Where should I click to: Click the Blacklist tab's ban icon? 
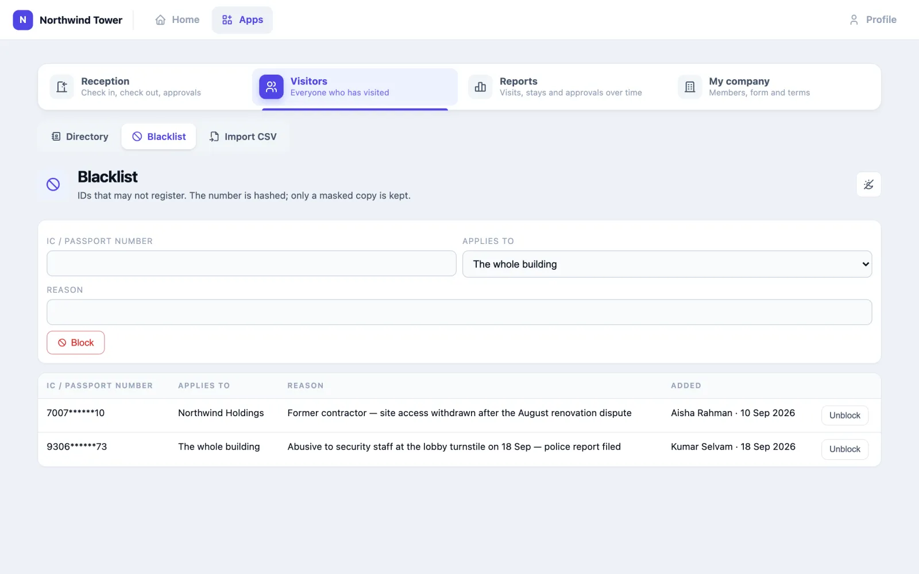137,137
